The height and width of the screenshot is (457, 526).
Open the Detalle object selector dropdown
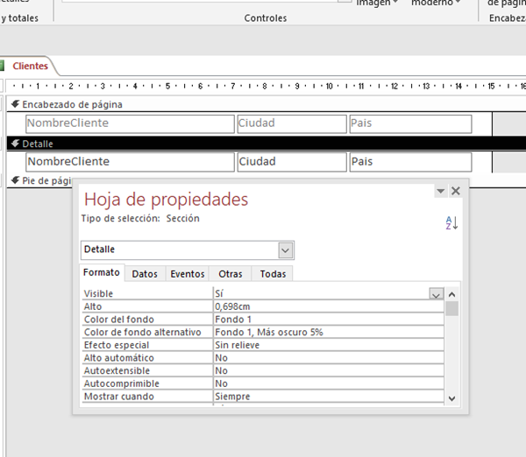tap(285, 250)
